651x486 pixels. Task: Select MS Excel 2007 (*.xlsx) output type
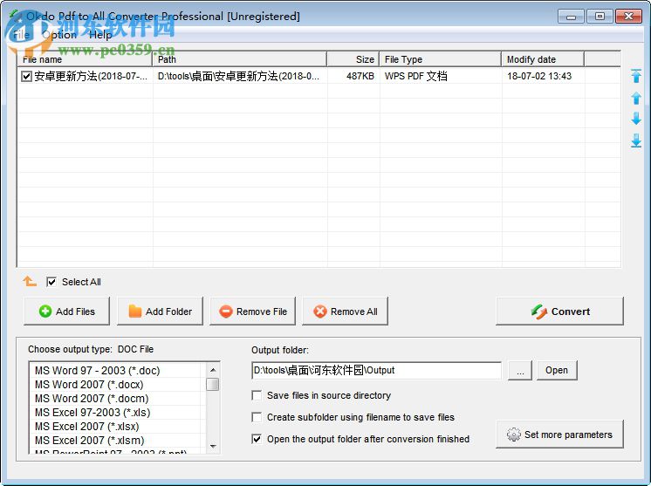click(x=115, y=427)
